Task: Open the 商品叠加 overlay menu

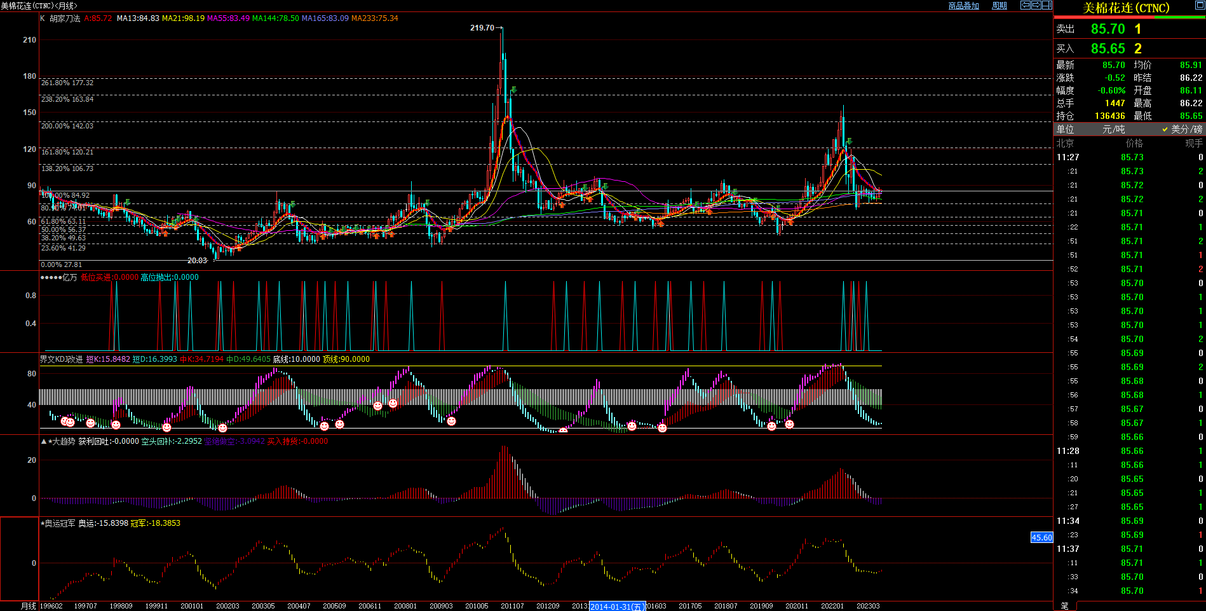Action: [963, 6]
